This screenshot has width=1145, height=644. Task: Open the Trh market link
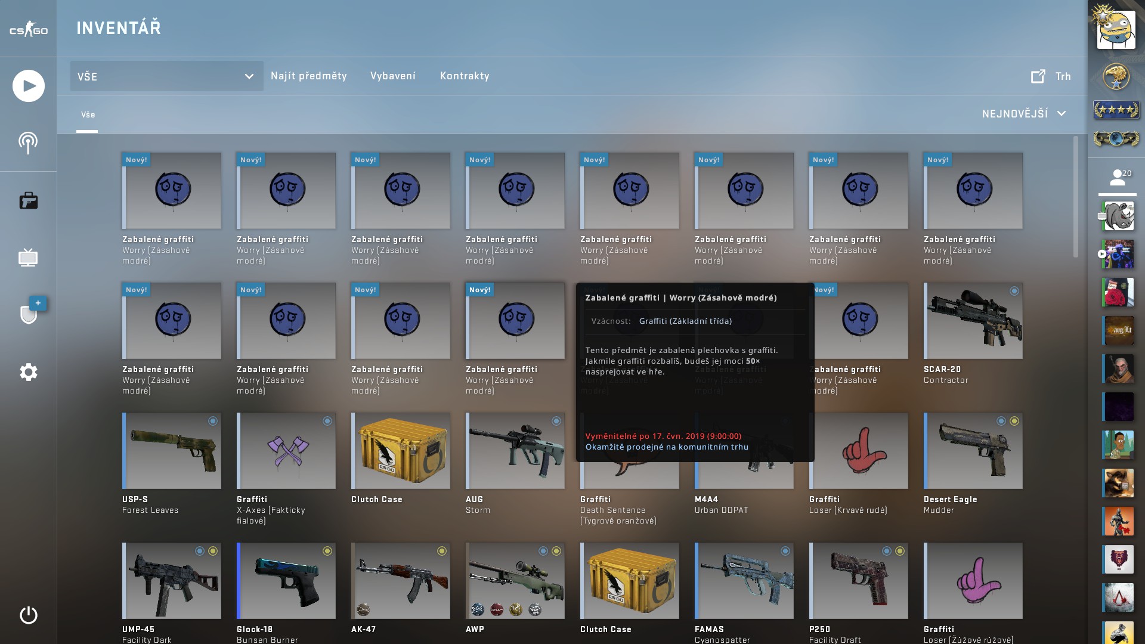[1051, 76]
